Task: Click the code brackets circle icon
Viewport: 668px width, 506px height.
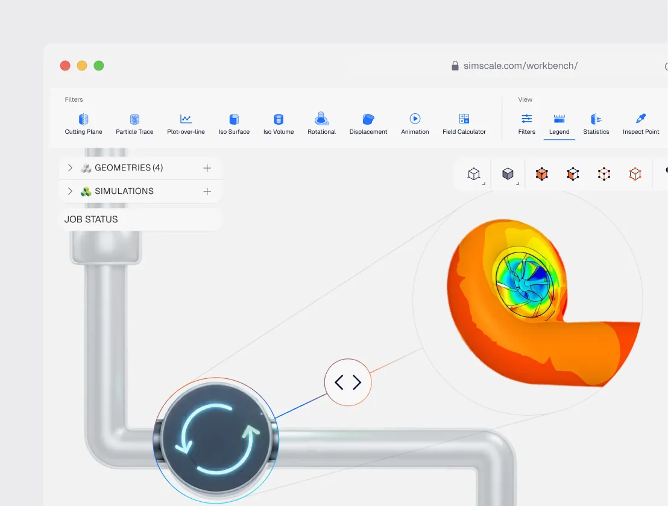Action: [x=348, y=382]
